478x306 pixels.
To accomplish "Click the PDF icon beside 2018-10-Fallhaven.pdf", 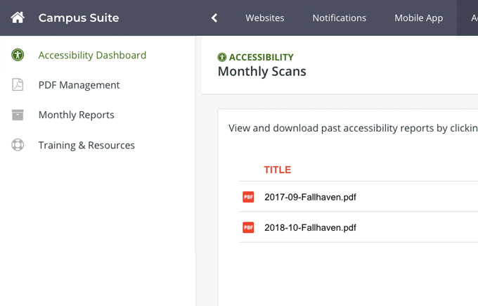I will (248, 227).
